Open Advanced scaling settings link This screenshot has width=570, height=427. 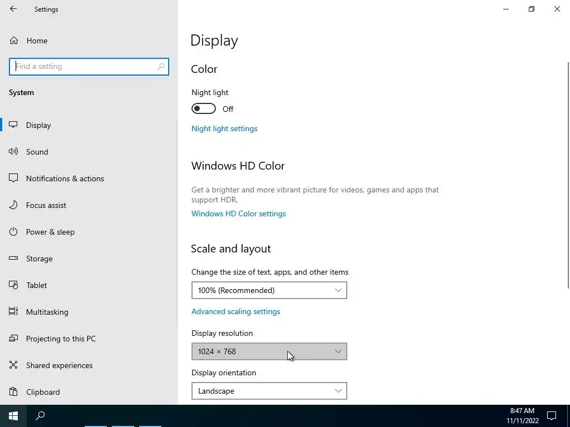point(236,311)
